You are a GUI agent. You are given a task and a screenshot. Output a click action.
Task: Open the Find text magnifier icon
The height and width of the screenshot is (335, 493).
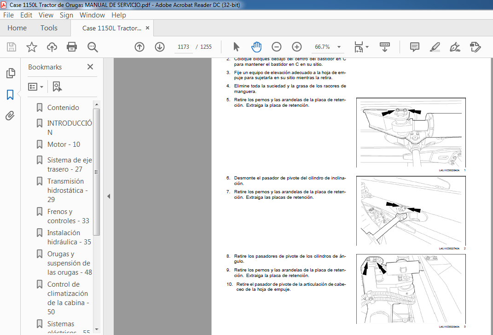click(x=93, y=47)
